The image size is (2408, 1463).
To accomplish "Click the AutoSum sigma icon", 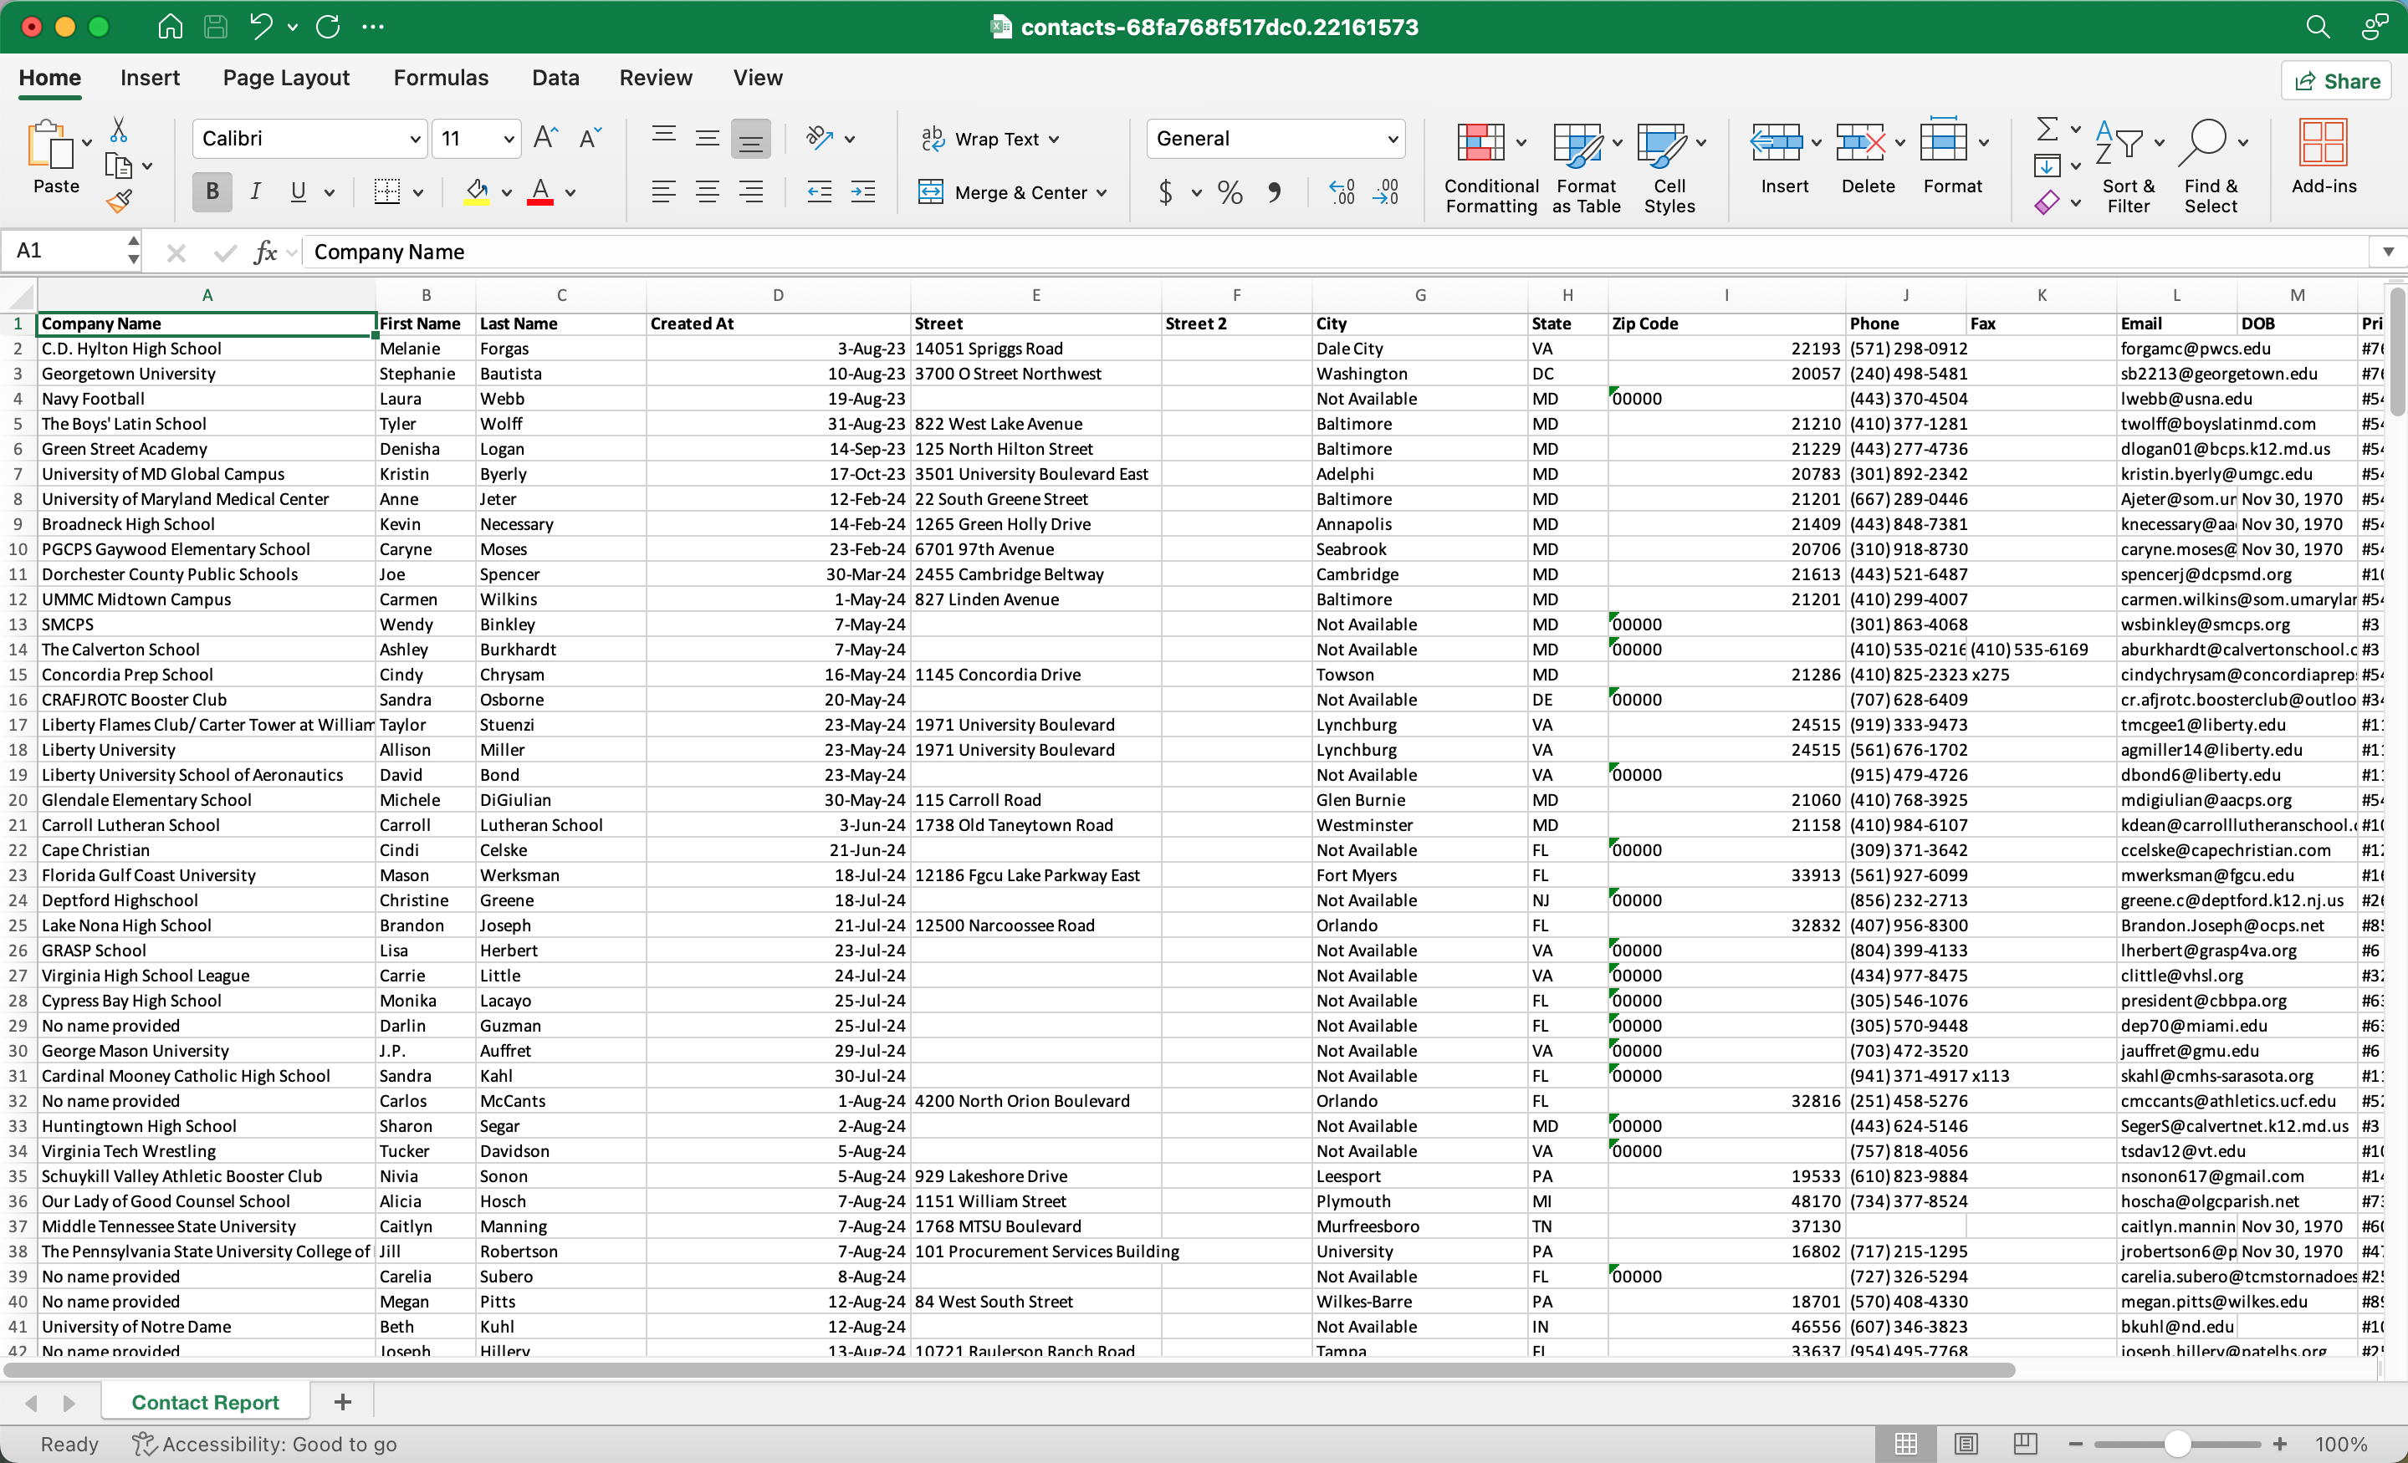I will 2047,129.
